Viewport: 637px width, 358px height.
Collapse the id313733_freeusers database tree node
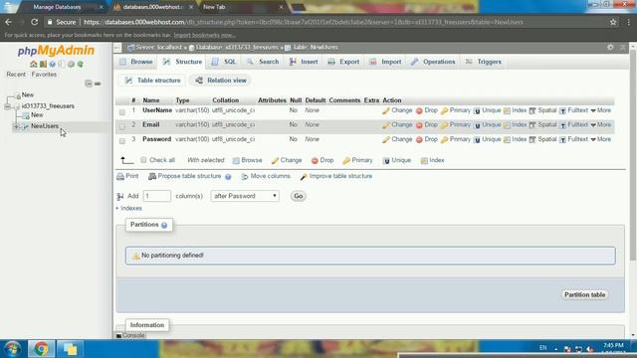point(7,106)
